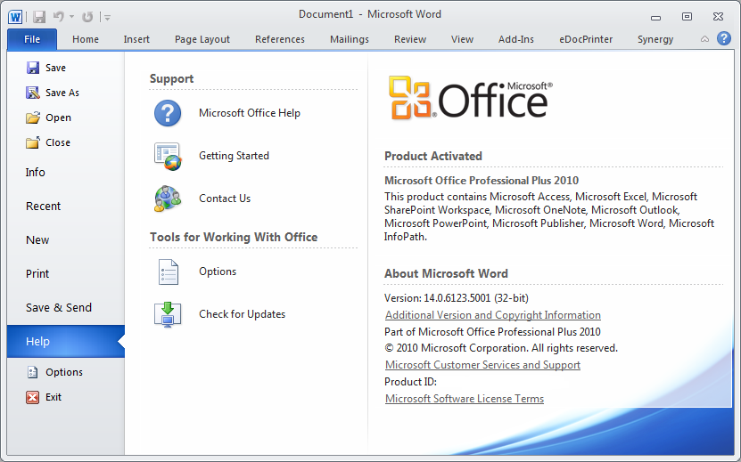Click the Open folder icon in sidebar

[x=33, y=118]
